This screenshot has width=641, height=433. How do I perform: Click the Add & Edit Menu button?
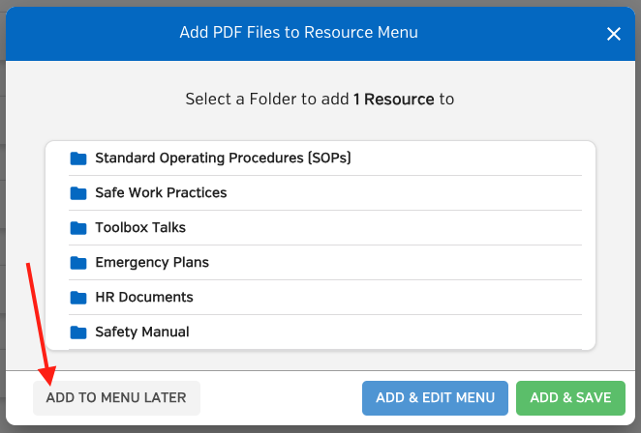click(x=435, y=398)
